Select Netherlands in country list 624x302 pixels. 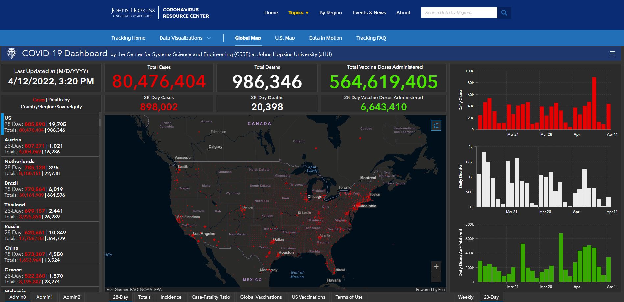[x=50, y=167]
